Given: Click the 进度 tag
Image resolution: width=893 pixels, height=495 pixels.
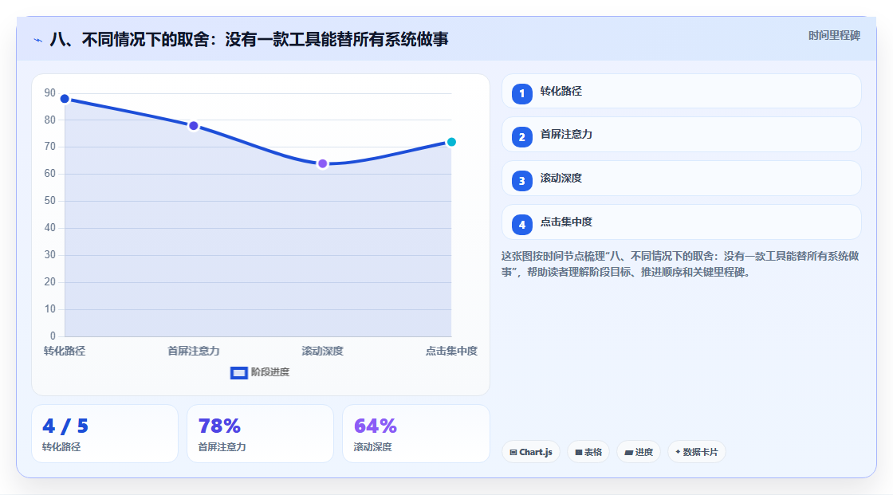Looking at the screenshot, I should coord(639,452).
